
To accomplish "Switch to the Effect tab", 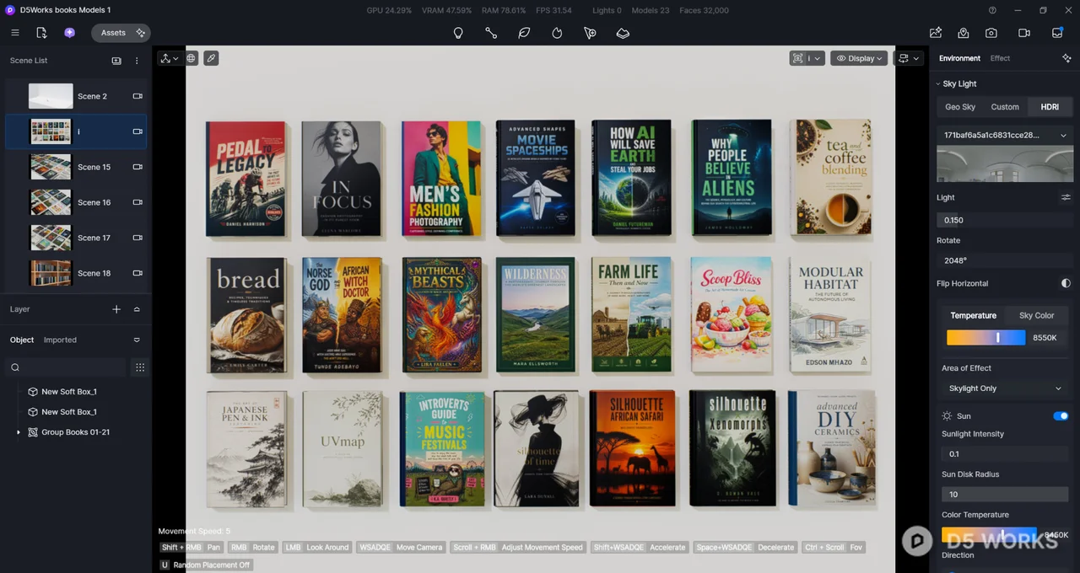I will tap(1000, 58).
